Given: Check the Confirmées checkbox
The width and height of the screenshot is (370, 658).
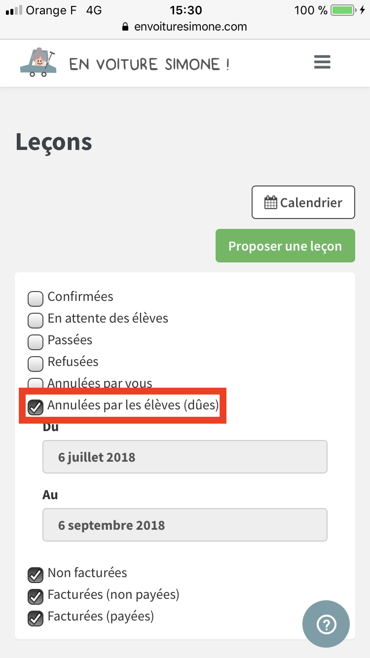Looking at the screenshot, I should (36, 298).
